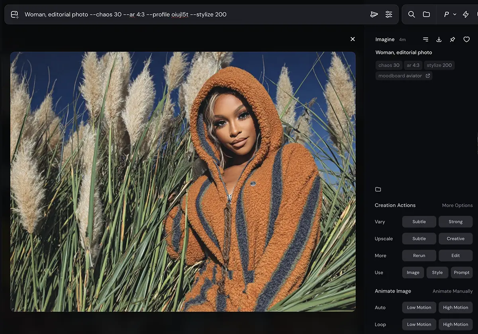Open Animate Manually option

coord(453,291)
